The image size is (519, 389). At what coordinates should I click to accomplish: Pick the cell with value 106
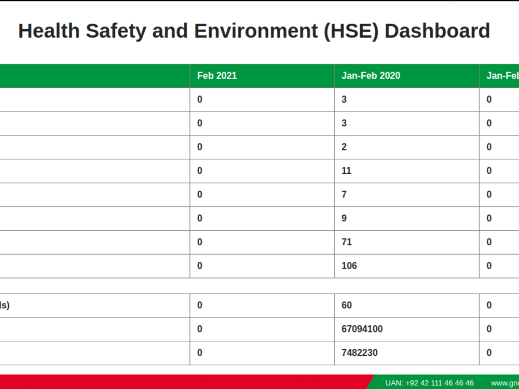[x=407, y=266]
